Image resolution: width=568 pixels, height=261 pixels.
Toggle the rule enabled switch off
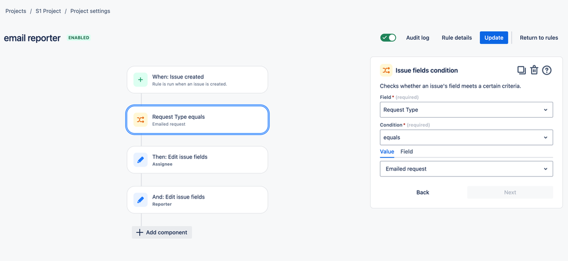388,38
